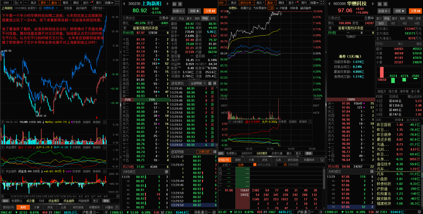Click the 融 badge next to 上海新阳
The width and height of the screenshot is (423, 214).
point(174,4)
